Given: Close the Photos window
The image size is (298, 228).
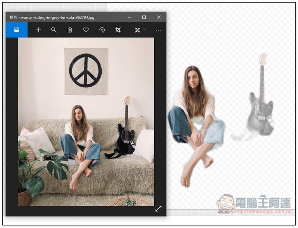Looking at the screenshot, I should (159, 17).
